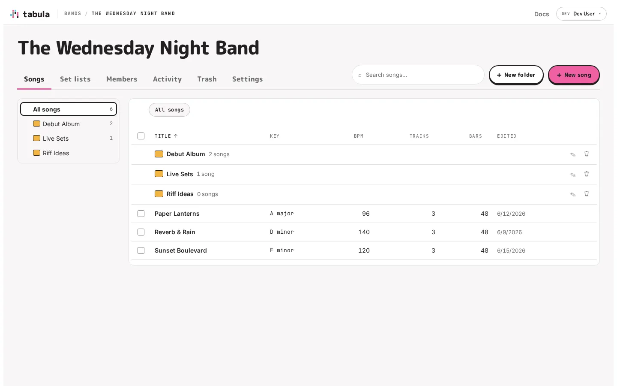Open the Debut Album folder icon in the table
617x386 pixels.
[x=159, y=154]
